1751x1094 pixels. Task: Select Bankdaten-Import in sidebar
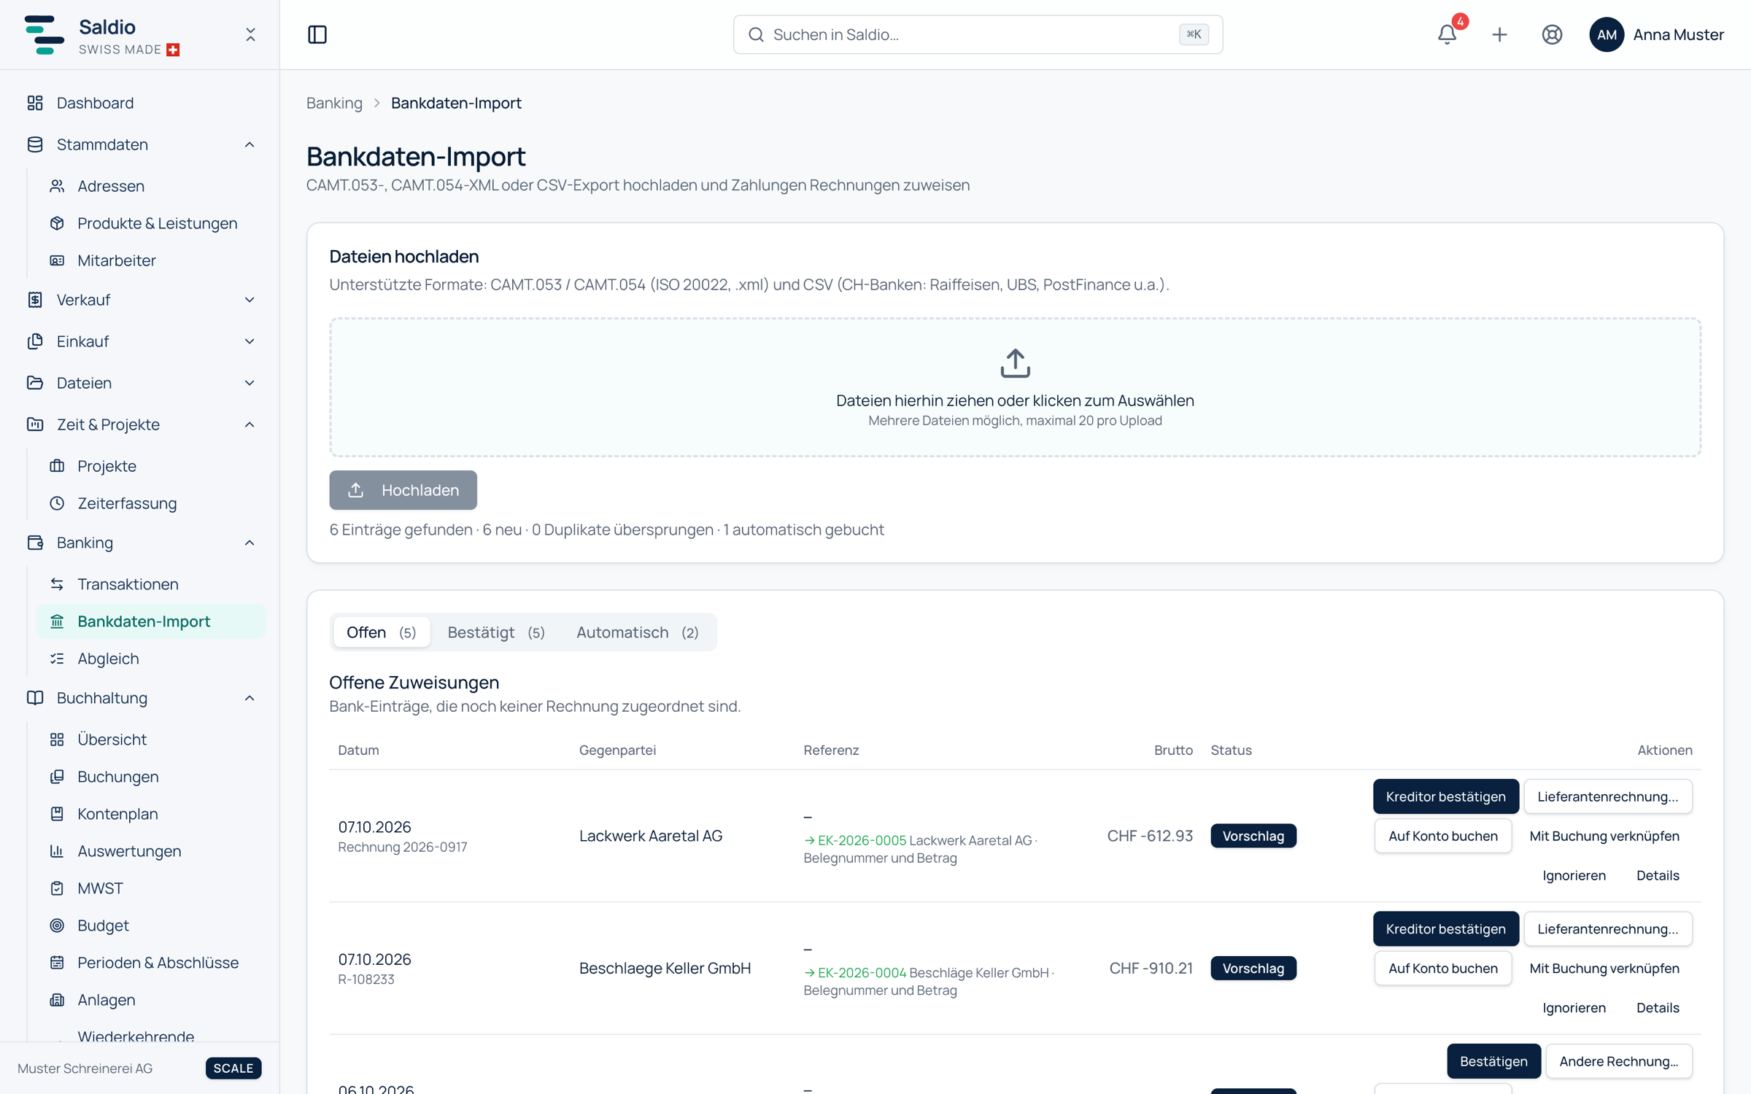[151, 621]
